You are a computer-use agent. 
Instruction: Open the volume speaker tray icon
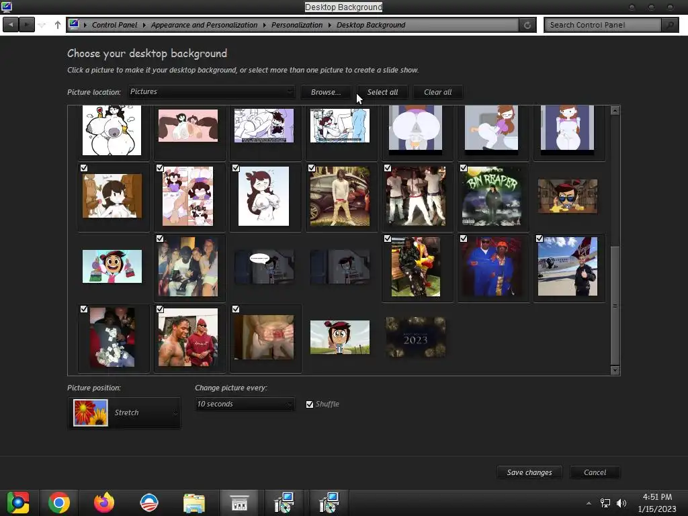pos(621,503)
